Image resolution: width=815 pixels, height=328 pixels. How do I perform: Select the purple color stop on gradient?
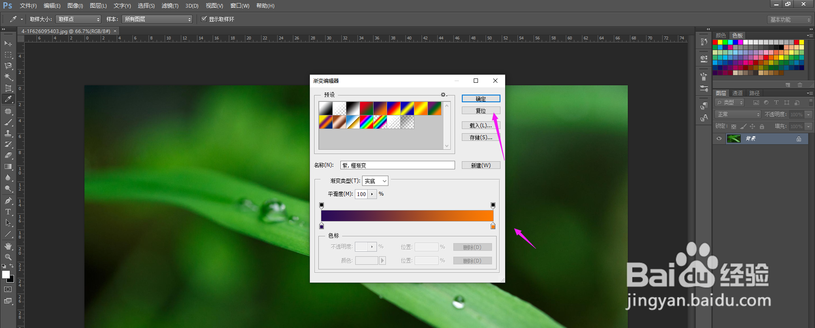tap(321, 226)
